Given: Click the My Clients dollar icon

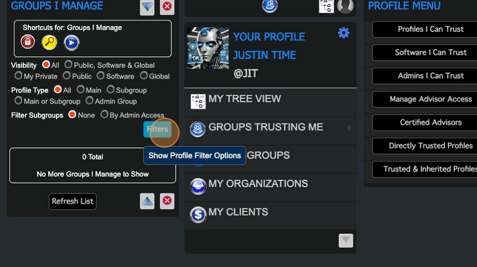Looking at the screenshot, I should (198, 215).
